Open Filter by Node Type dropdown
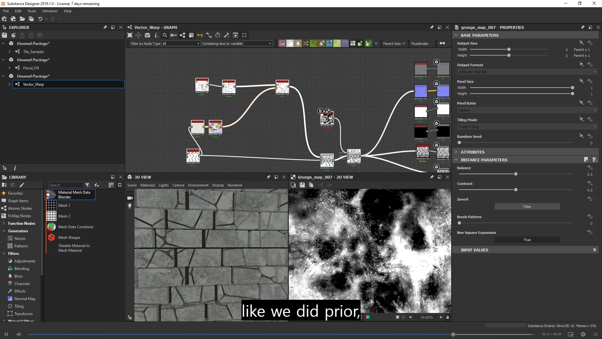Screen dimensions: 602x339 point(181,44)
